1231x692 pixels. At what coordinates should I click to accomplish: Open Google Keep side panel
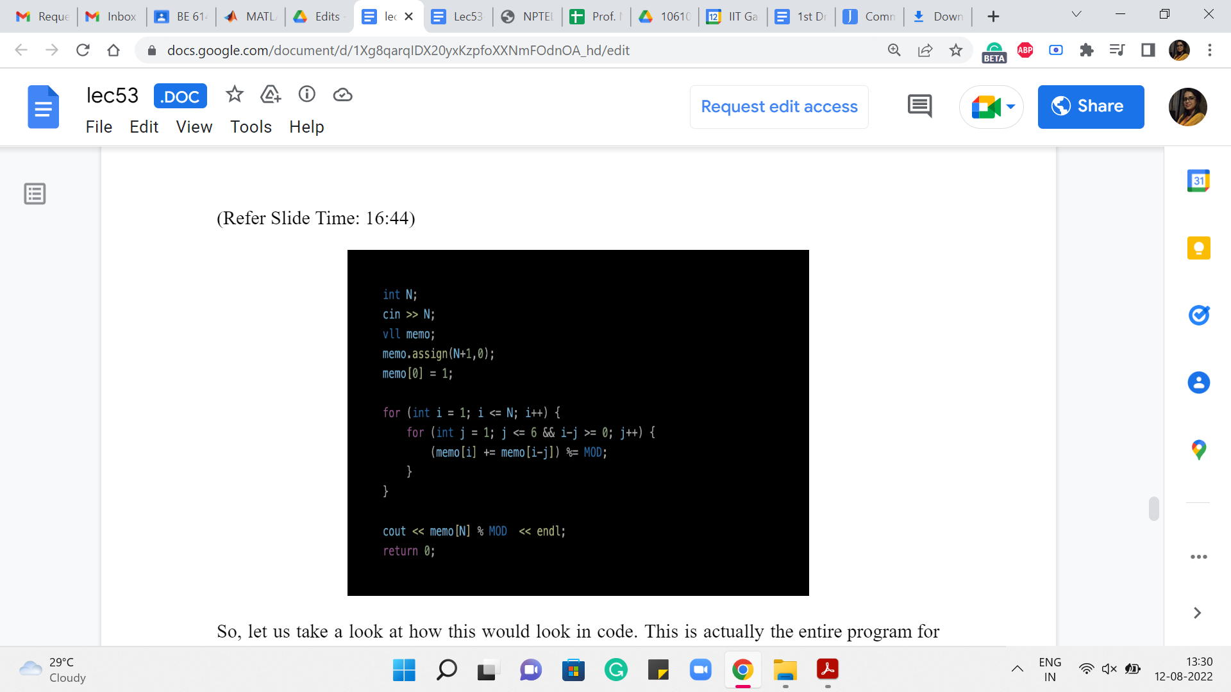click(1198, 248)
